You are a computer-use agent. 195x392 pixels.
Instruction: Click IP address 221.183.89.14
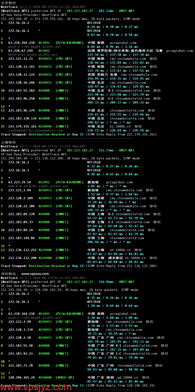point(20,230)
